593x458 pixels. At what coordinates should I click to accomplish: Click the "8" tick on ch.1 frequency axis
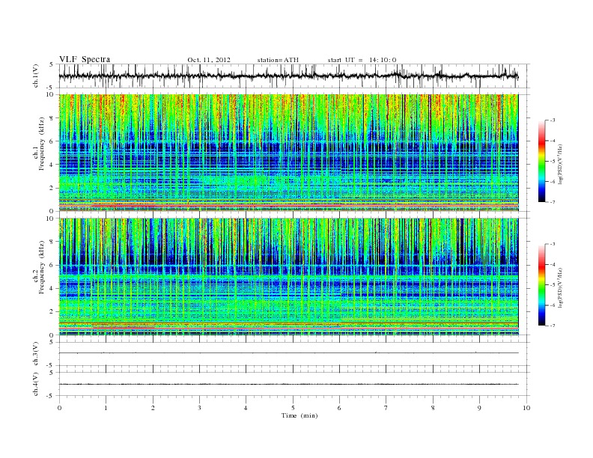point(52,118)
